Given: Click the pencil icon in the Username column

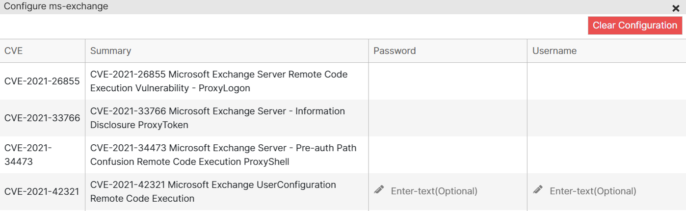Looking at the screenshot, I should (538, 190).
